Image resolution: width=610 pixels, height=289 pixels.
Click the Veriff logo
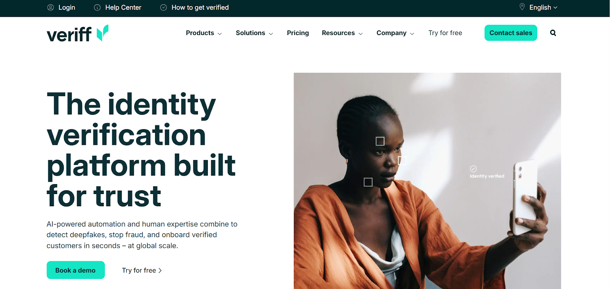click(77, 34)
